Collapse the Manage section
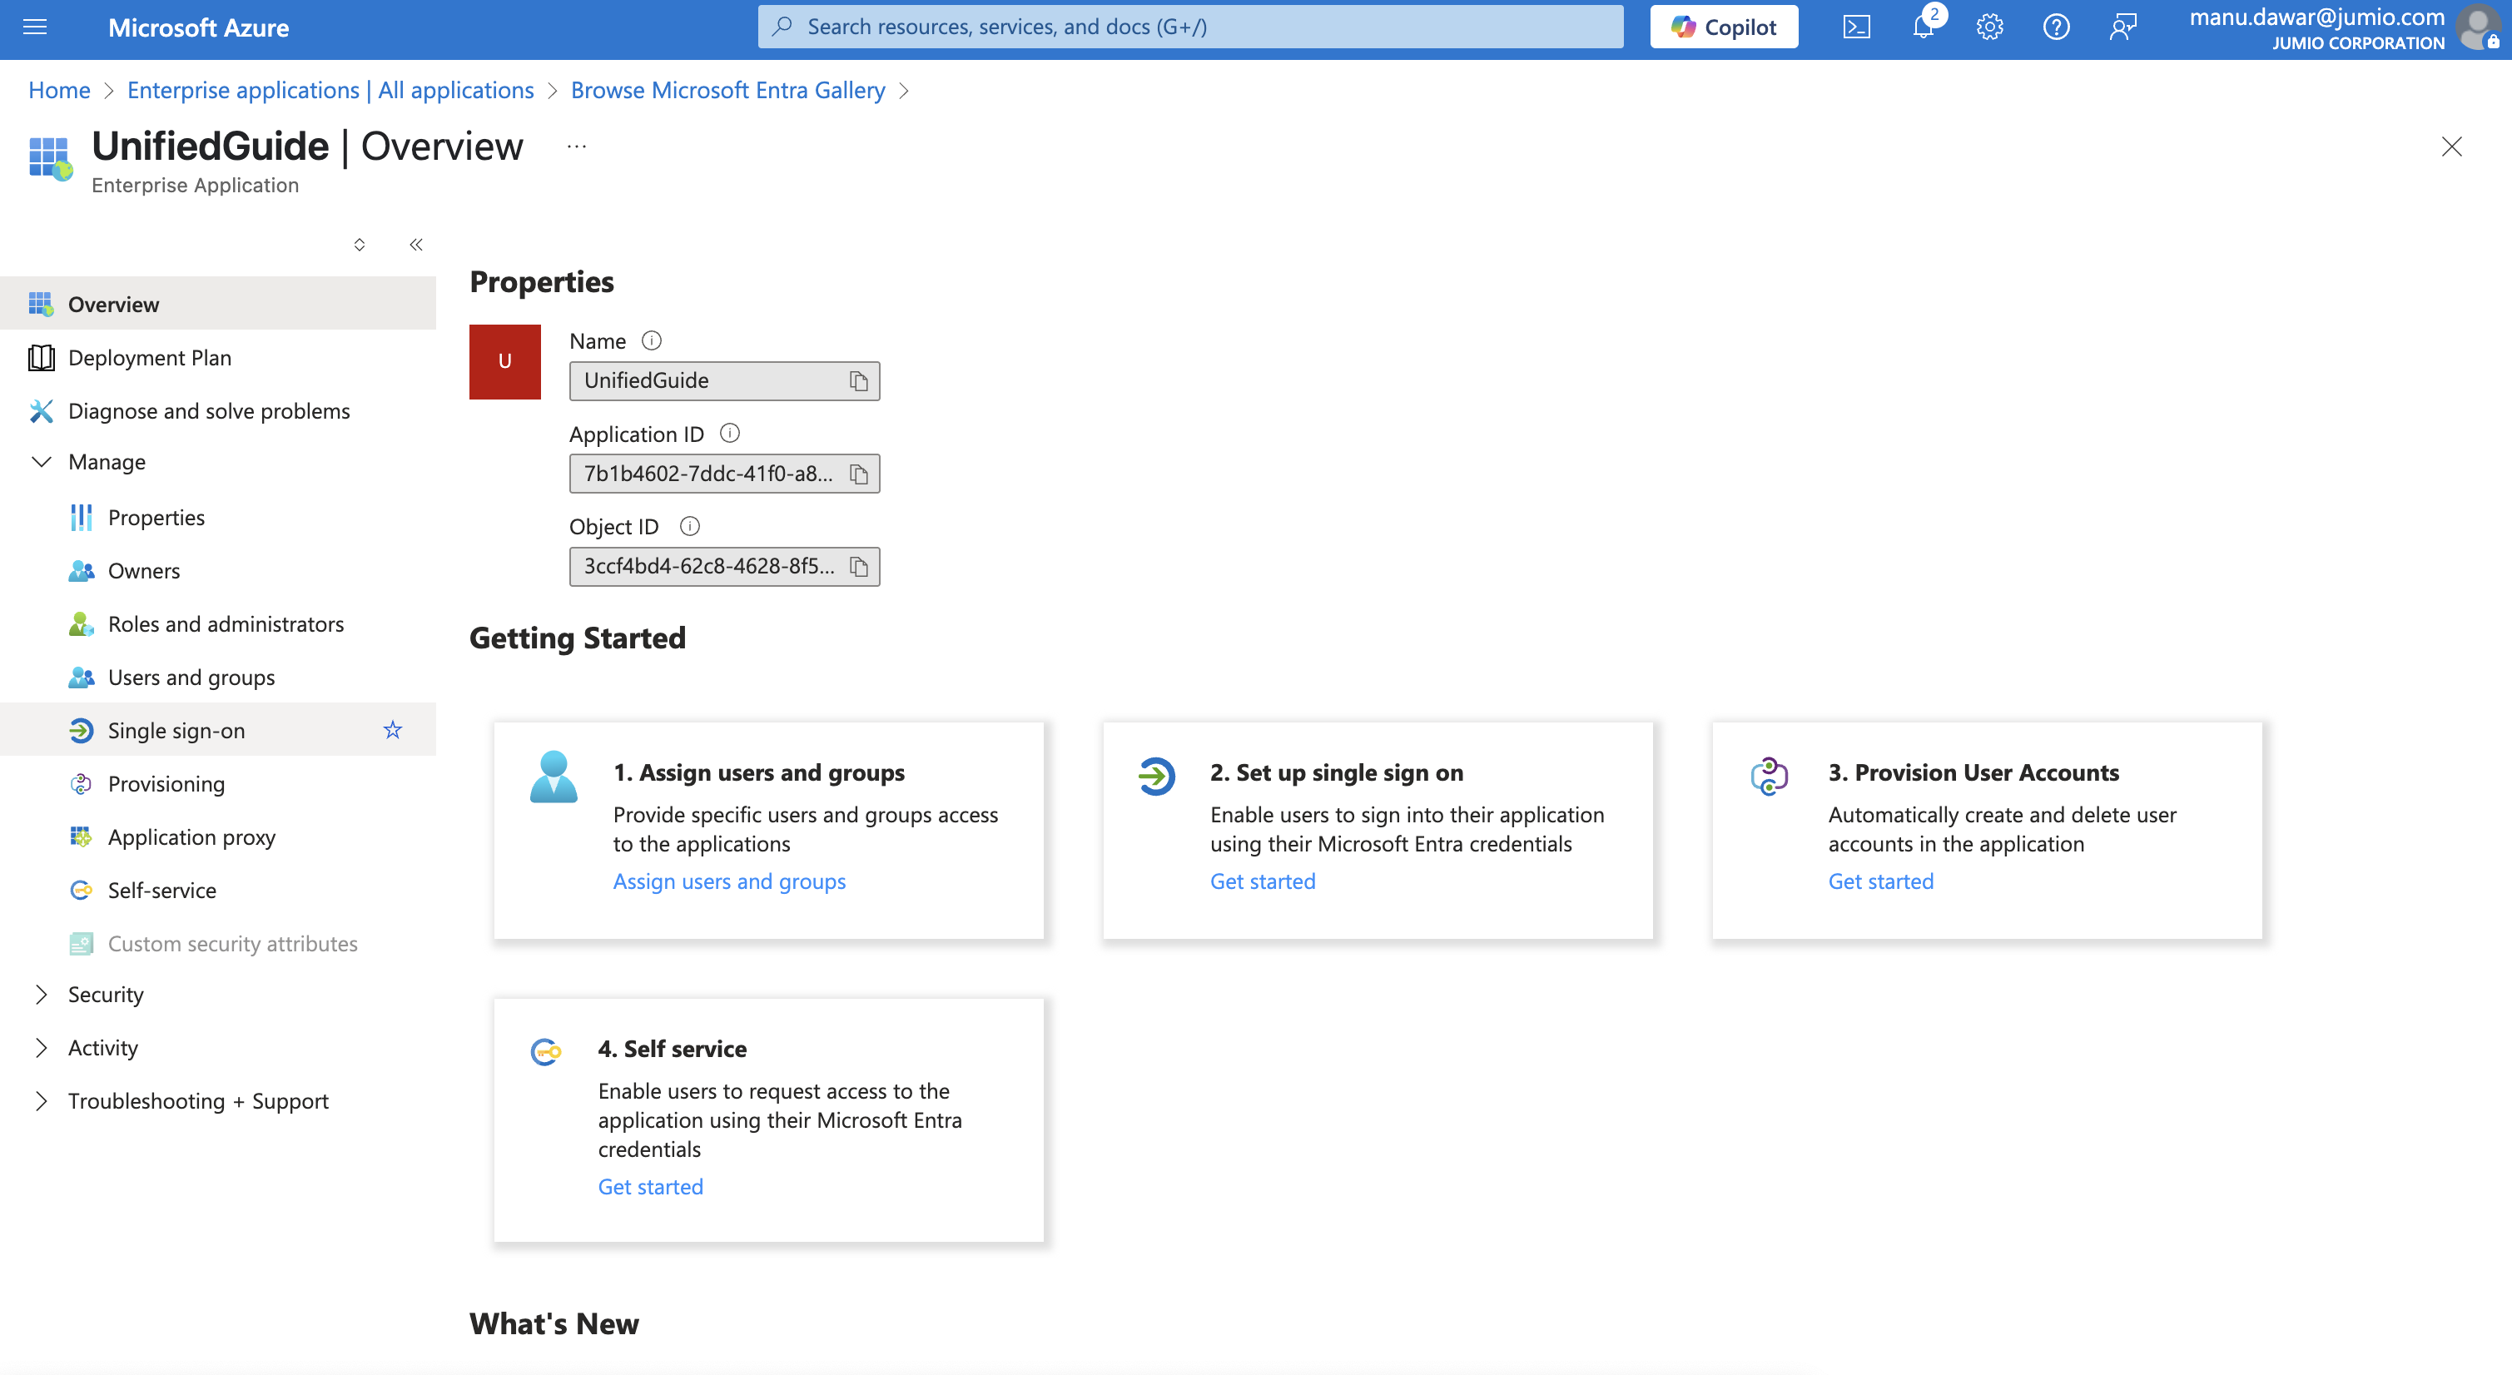Viewport: 2512px width, 1375px height. pyautogui.click(x=41, y=462)
